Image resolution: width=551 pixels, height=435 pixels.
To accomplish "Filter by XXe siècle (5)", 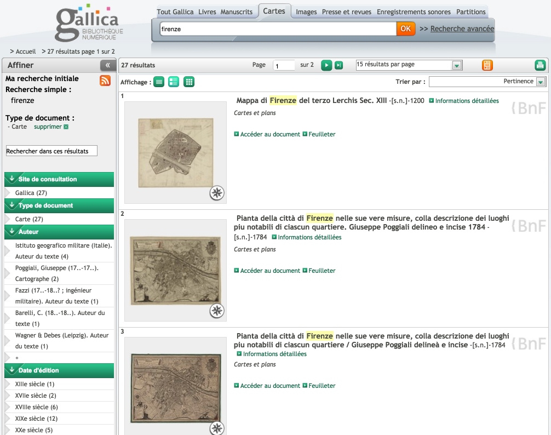I will 34,430.
